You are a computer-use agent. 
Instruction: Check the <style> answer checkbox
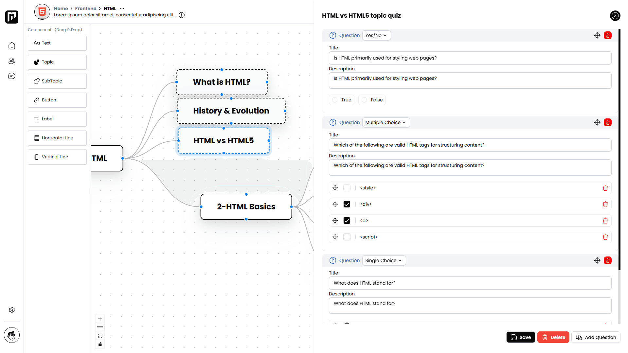347,187
